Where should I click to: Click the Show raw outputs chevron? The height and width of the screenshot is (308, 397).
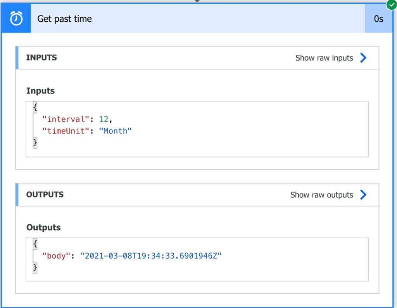point(363,195)
